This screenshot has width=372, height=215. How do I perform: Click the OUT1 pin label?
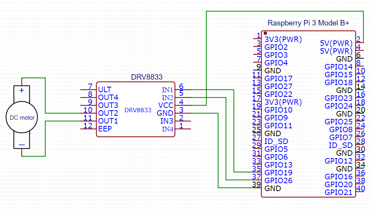(108, 121)
